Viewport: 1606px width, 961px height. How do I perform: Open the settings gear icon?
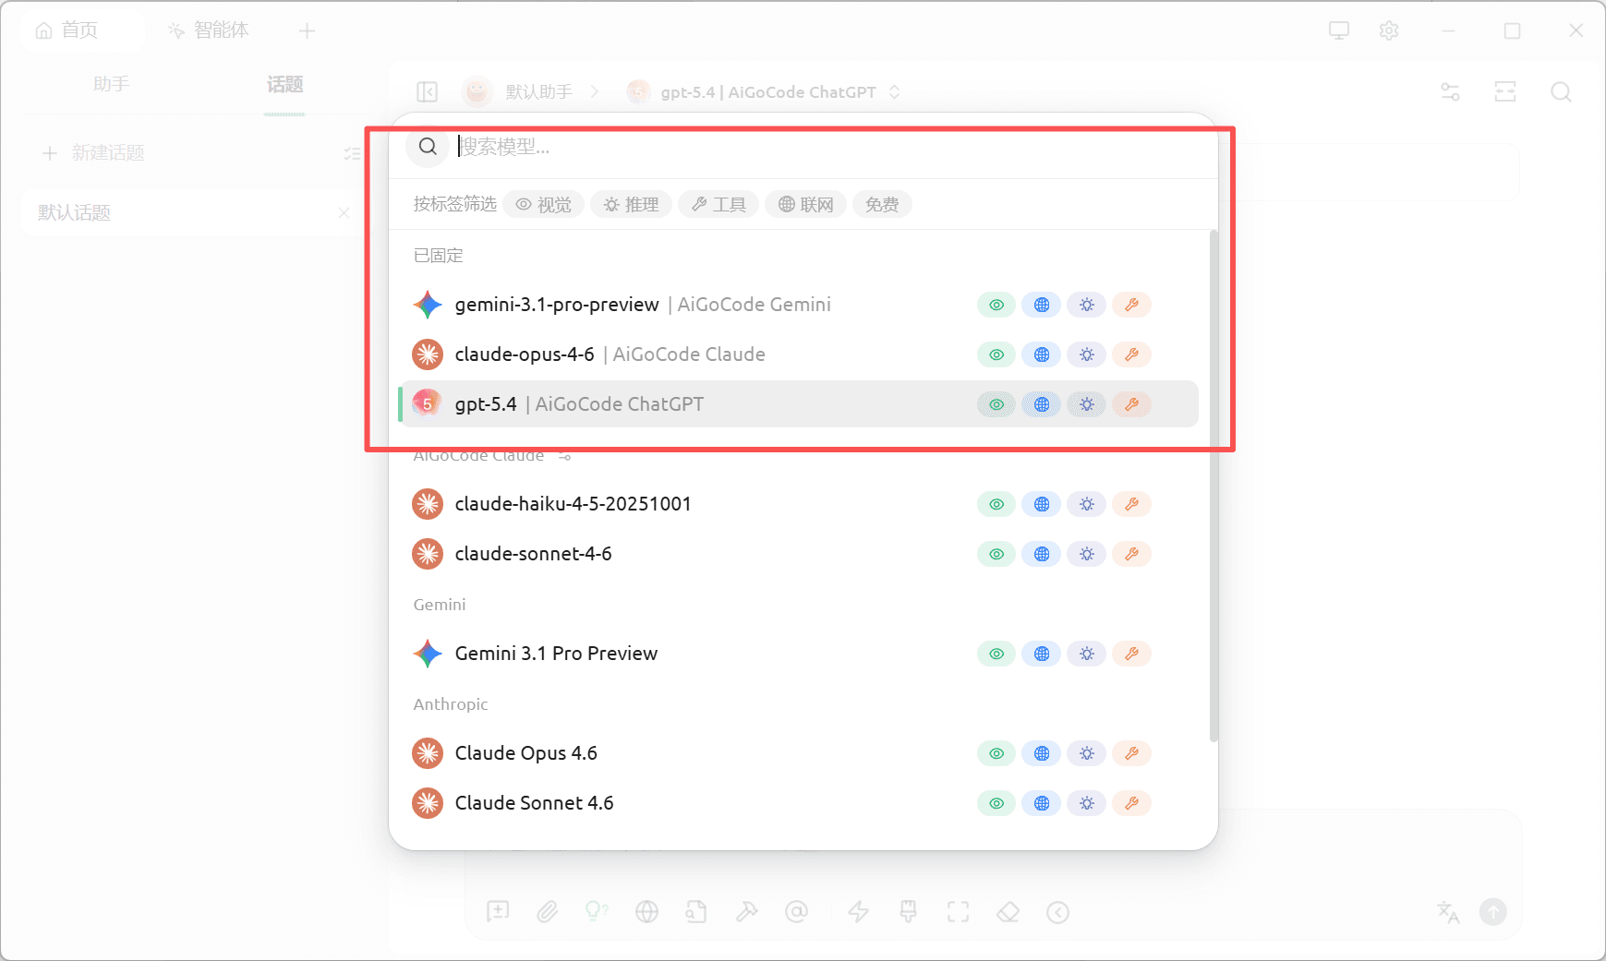(x=1389, y=30)
